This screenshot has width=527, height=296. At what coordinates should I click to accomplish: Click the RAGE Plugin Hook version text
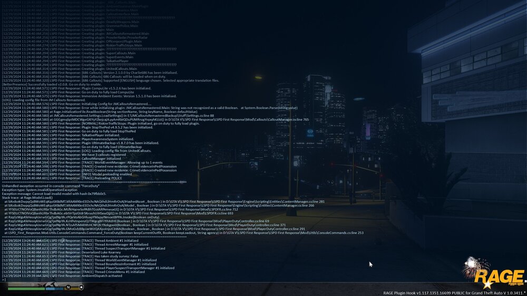(x=454, y=293)
